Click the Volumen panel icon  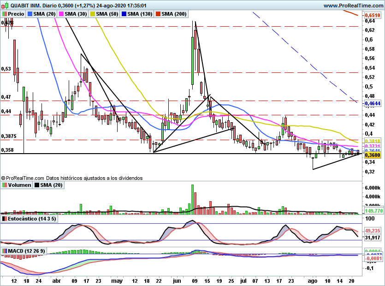pos(5,185)
